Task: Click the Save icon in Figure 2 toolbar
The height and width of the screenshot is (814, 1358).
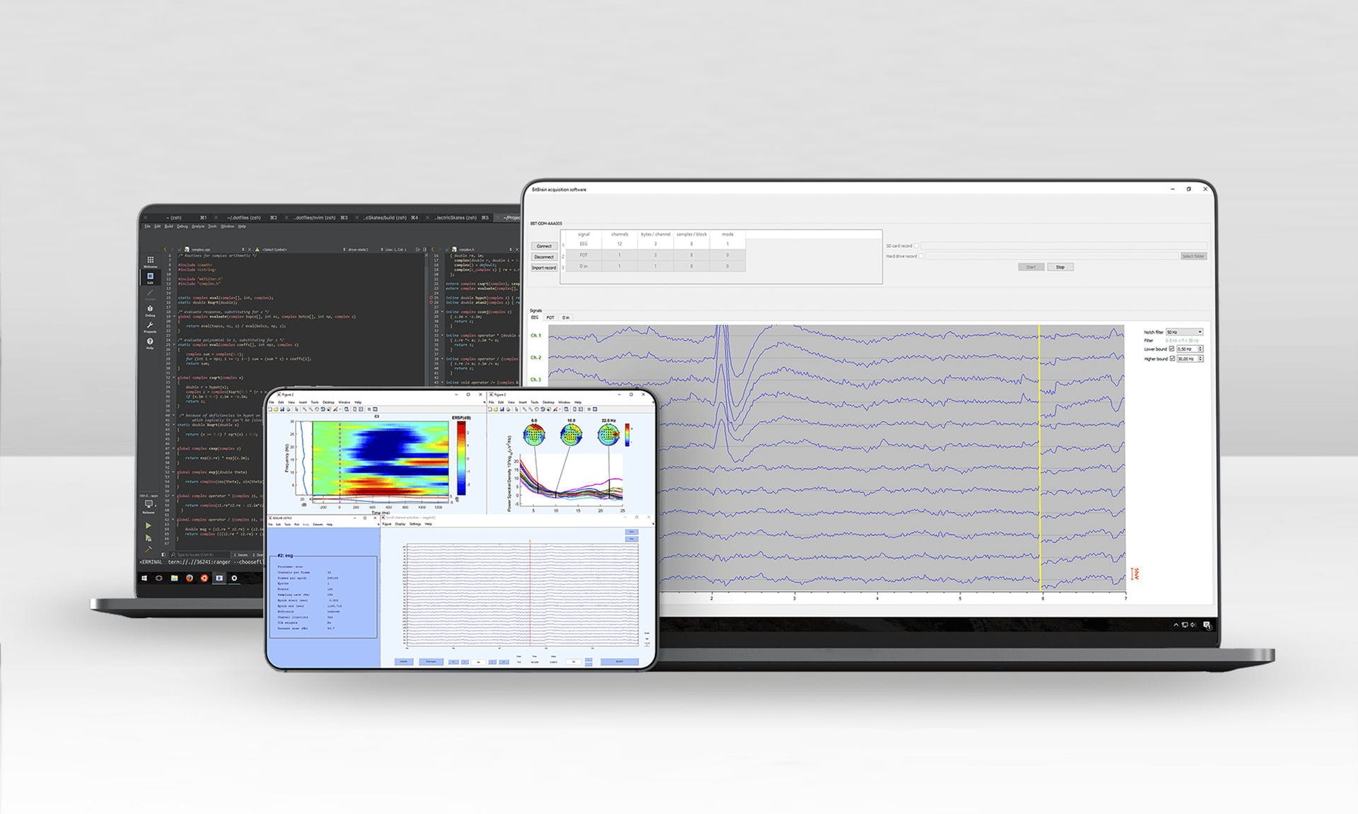Action: [283, 409]
